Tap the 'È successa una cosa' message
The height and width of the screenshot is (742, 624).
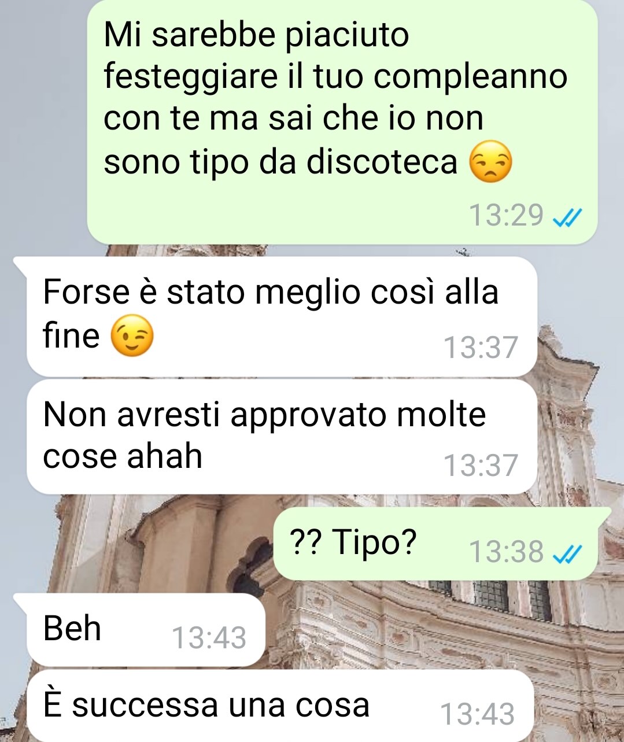(280, 706)
